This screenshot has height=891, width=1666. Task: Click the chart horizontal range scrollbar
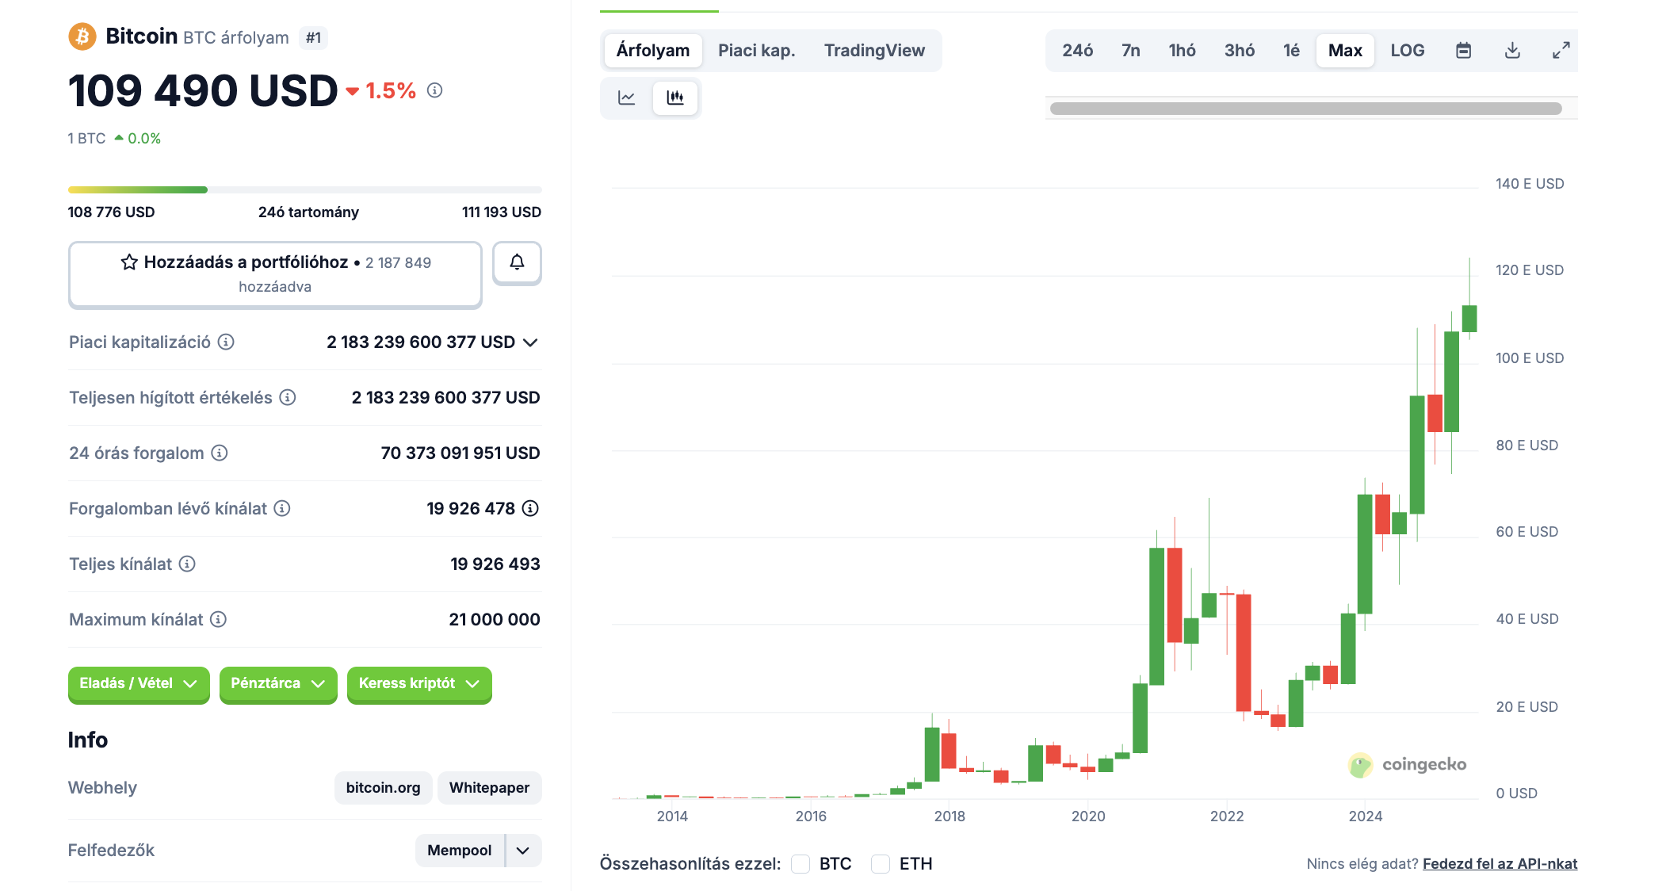[x=1305, y=109]
